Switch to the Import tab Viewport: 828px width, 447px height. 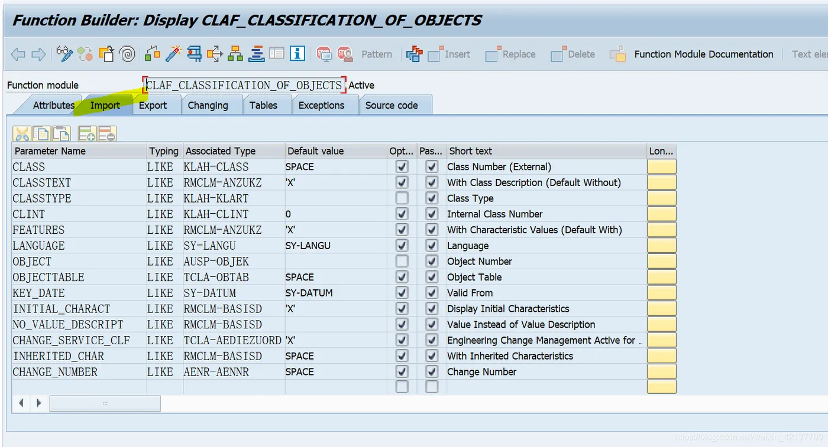(105, 105)
